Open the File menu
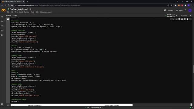Screen dimensions: 194x109 [8, 12]
